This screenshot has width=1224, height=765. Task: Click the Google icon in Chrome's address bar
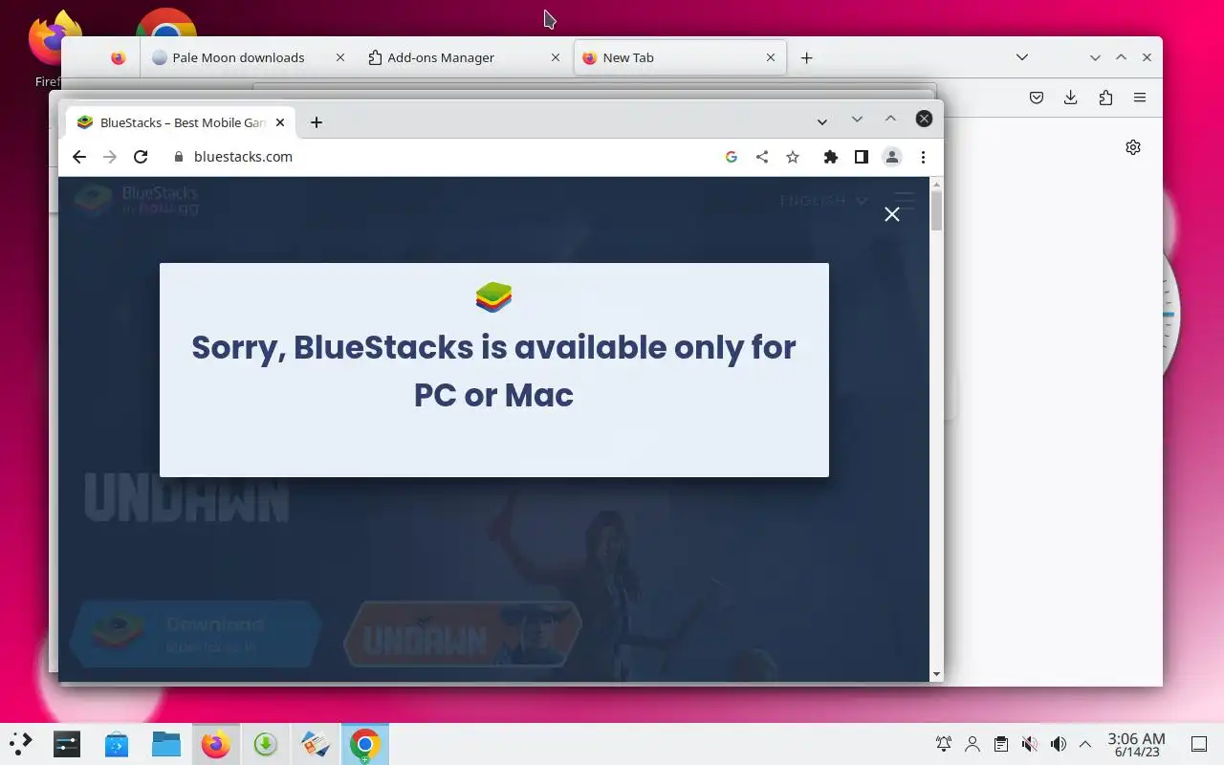732,157
